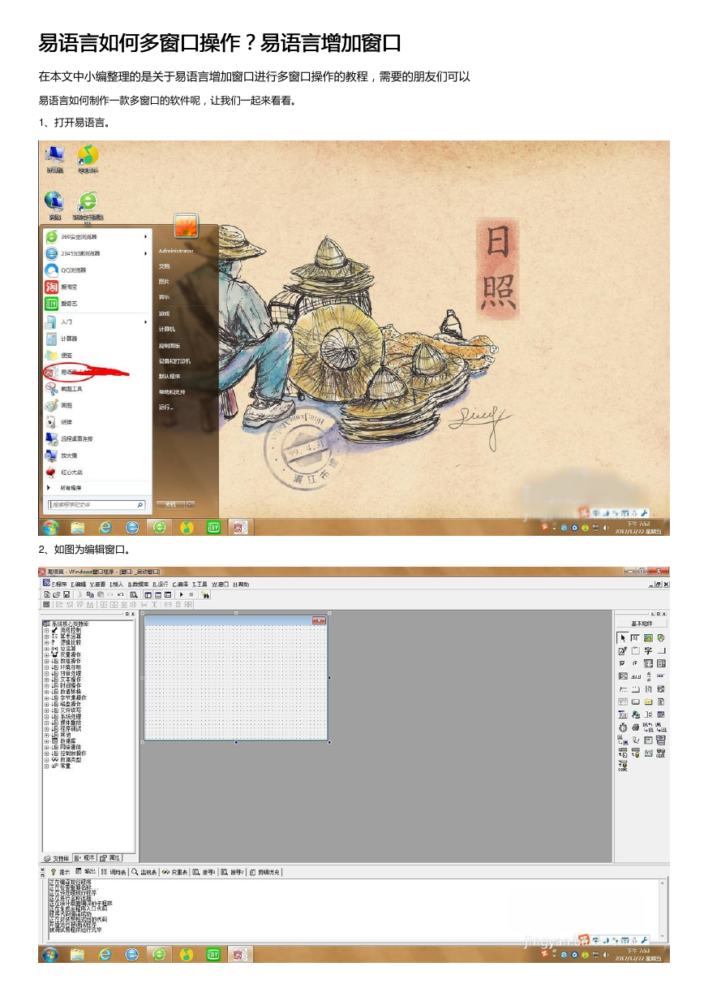This screenshot has height=997, width=704.
Task: Click the red X on the design form
Action: (x=320, y=620)
